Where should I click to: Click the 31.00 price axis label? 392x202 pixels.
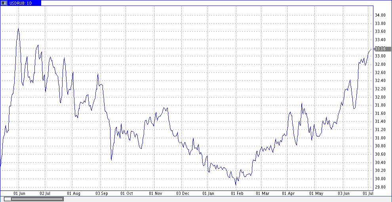point(380,138)
